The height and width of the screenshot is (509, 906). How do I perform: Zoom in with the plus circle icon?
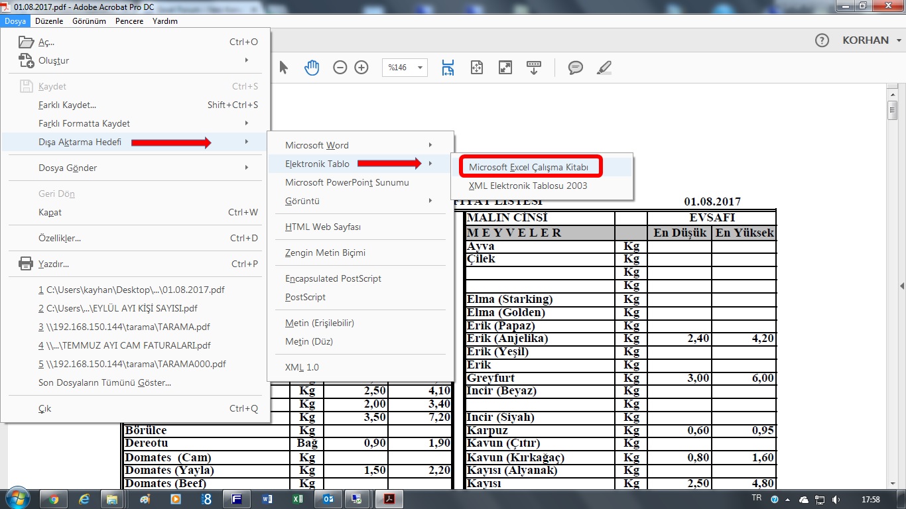(x=361, y=68)
